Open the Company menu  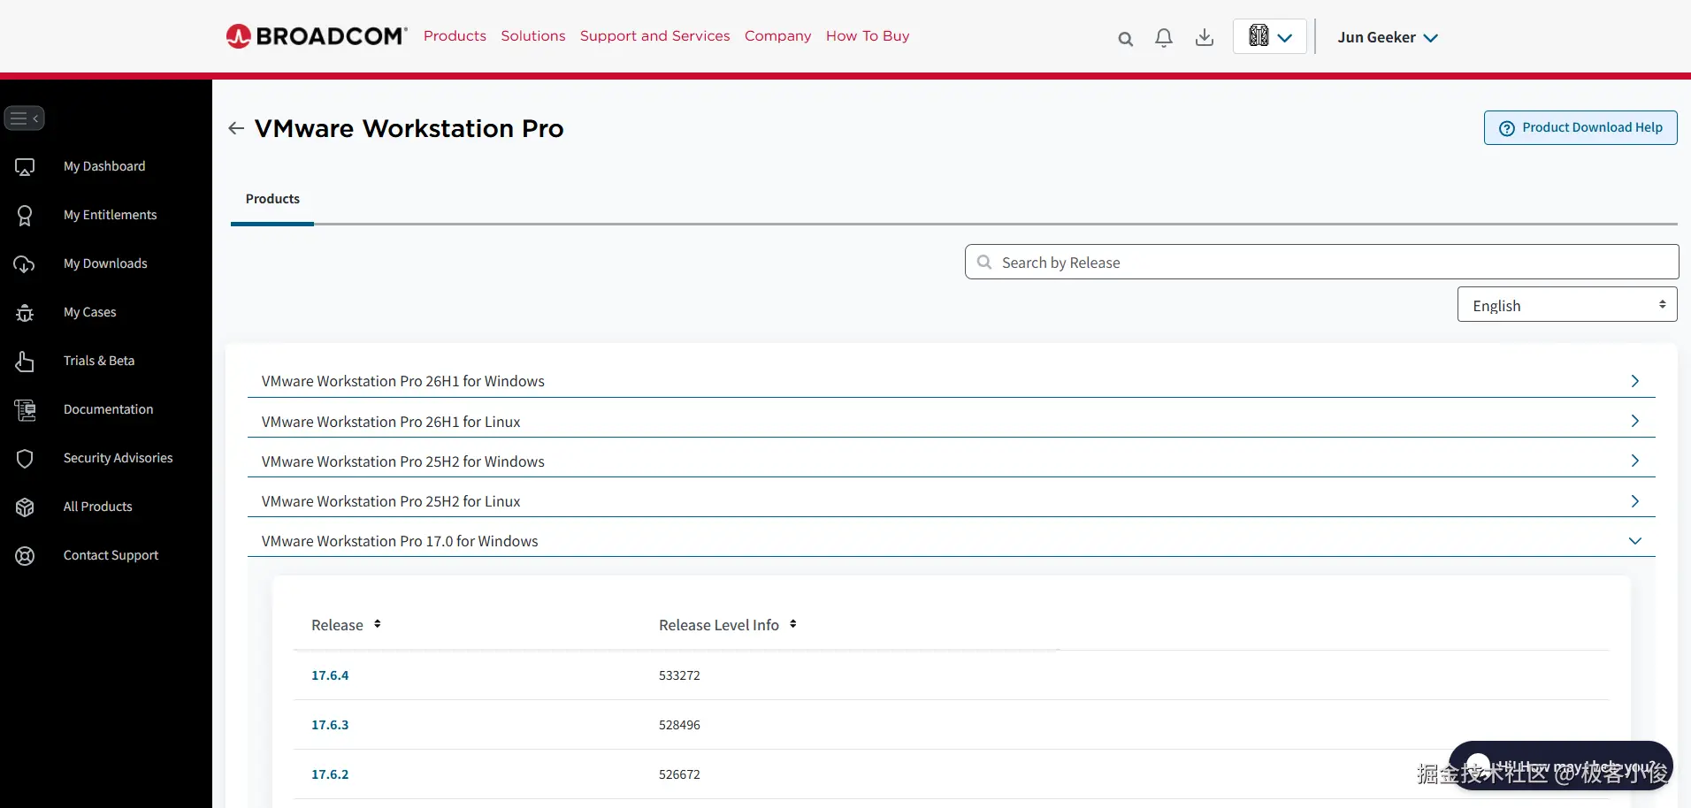click(x=777, y=35)
